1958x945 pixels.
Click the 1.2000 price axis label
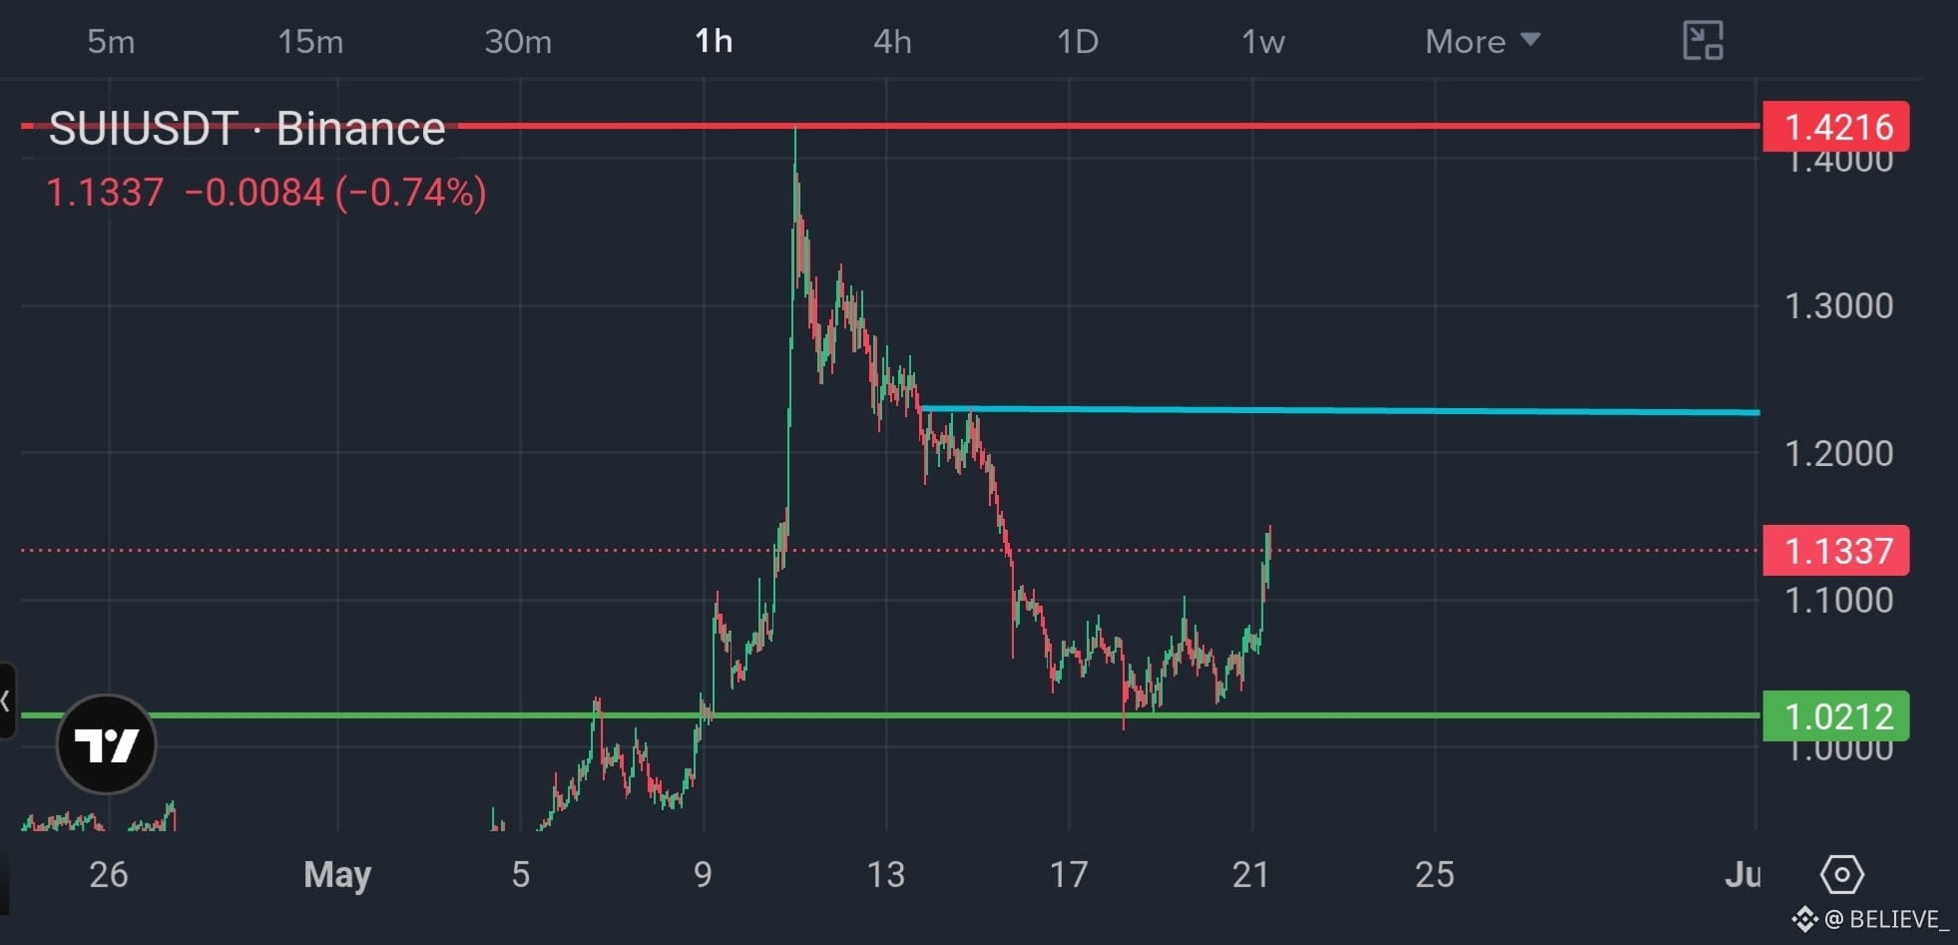tap(1838, 453)
